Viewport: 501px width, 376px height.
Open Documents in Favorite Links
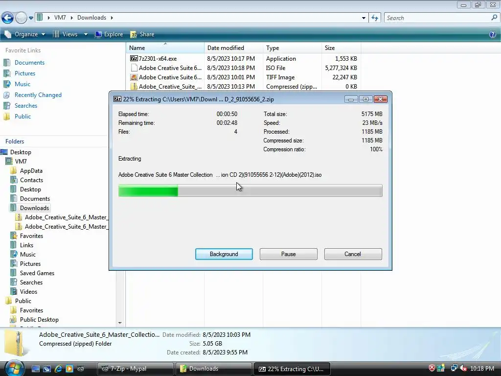tap(29, 63)
